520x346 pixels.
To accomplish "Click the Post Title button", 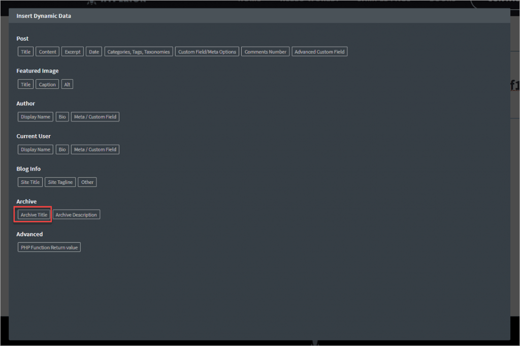I will 25,52.
